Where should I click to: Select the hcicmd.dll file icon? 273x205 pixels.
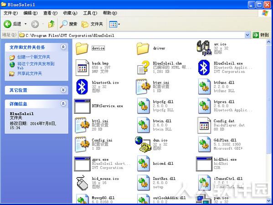tap(144, 163)
